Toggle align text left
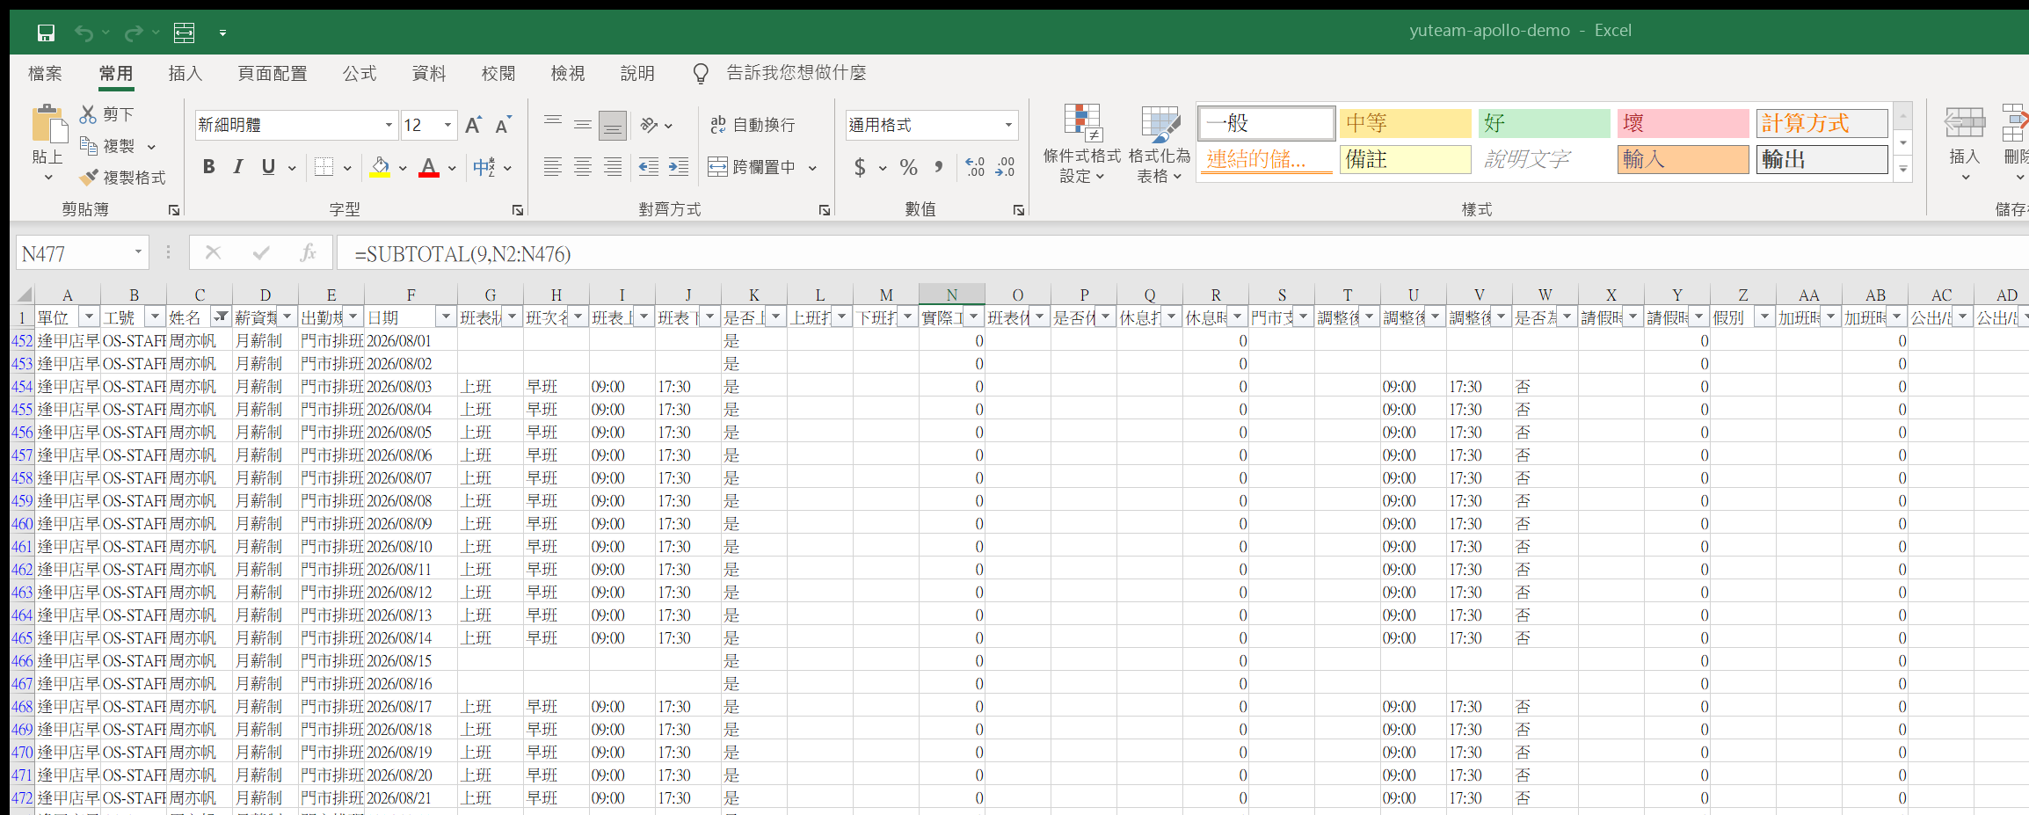 552,167
